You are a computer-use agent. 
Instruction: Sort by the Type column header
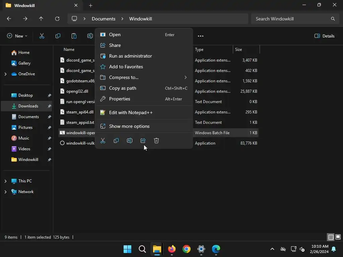pyautogui.click(x=199, y=50)
